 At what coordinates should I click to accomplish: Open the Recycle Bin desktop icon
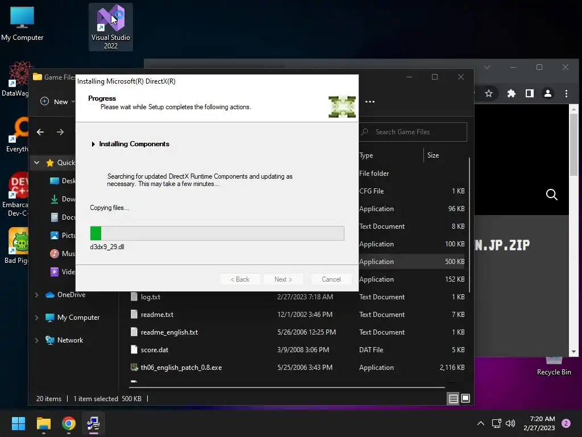554,367
